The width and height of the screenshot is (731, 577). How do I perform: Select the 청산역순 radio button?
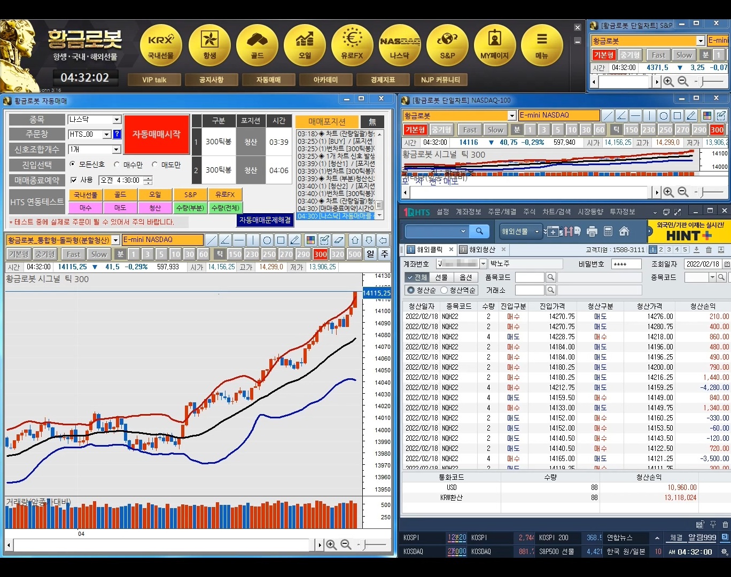[x=444, y=290]
